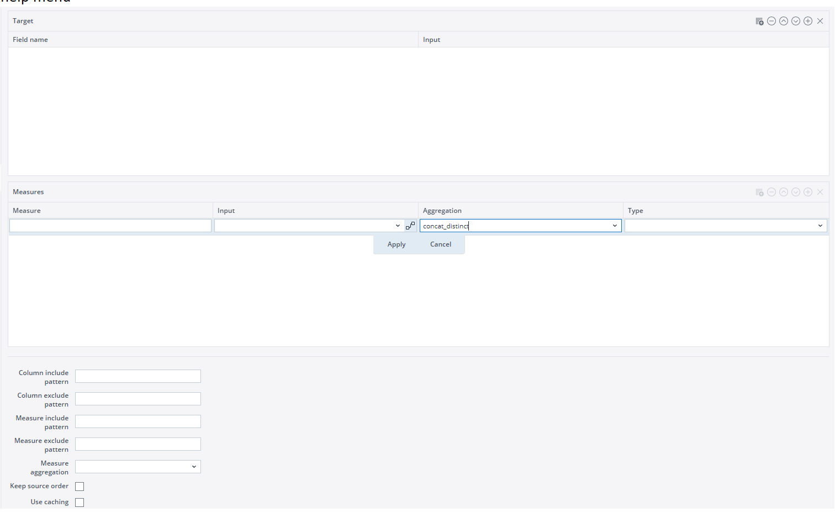Open the Measure aggregation dropdown
The height and width of the screenshot is (513, 835).
[194, 467]
